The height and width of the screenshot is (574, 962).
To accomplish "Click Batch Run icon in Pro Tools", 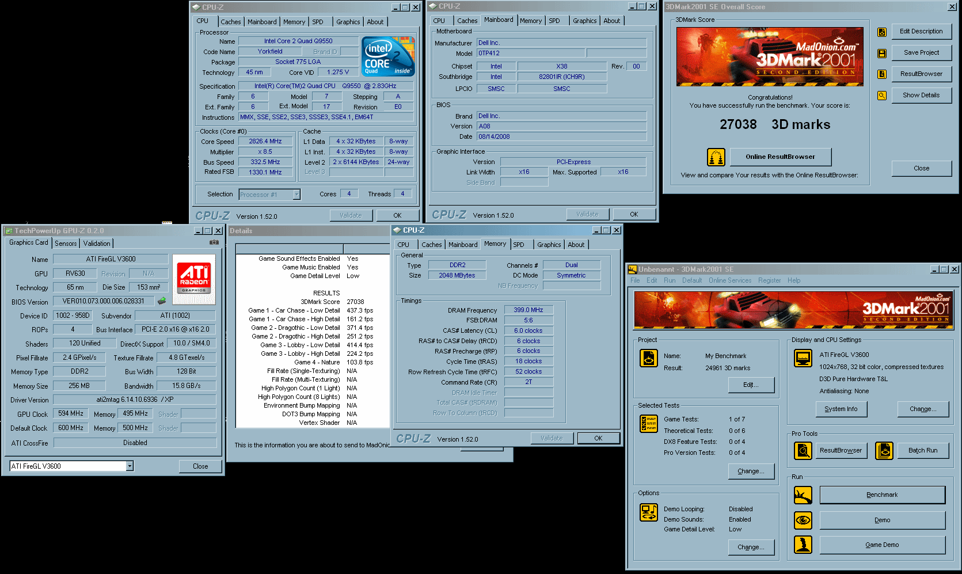I will point(884,451).
